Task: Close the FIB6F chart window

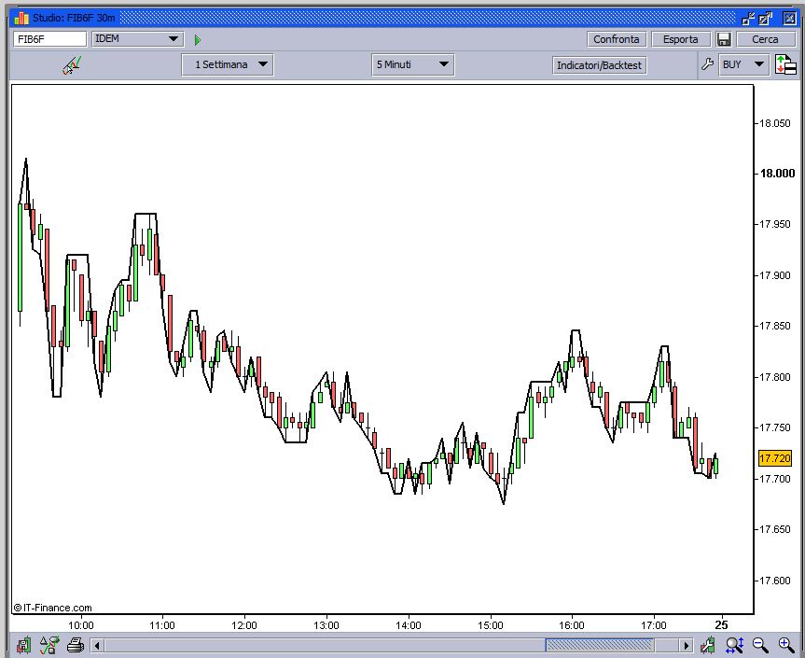Action: pos(789,18)
